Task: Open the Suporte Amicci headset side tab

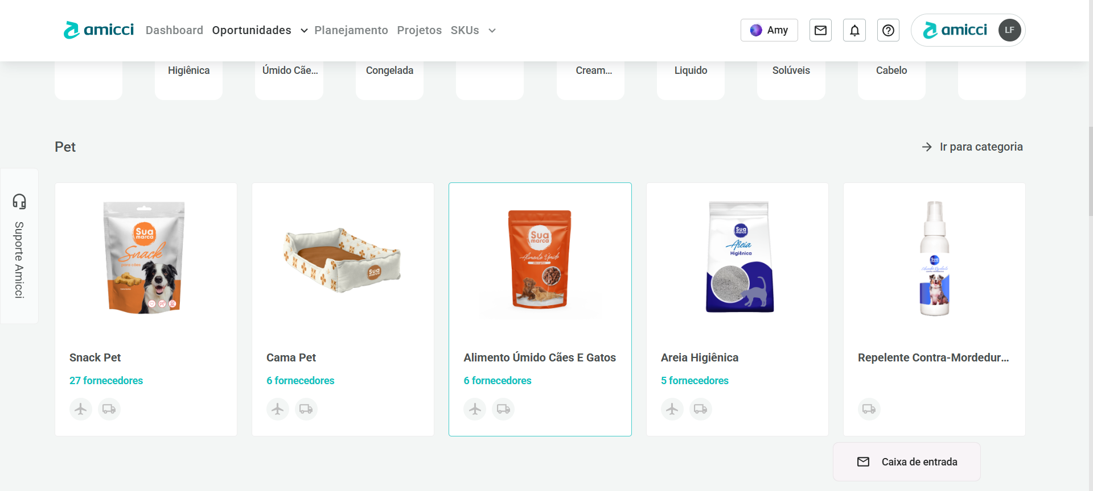Action: pyautogui.click(x=19, y=246)
